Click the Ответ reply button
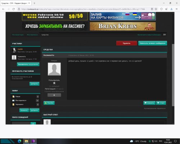Image resolution: width=180 pixels, height=144 pixels. (x=161, y=103)
